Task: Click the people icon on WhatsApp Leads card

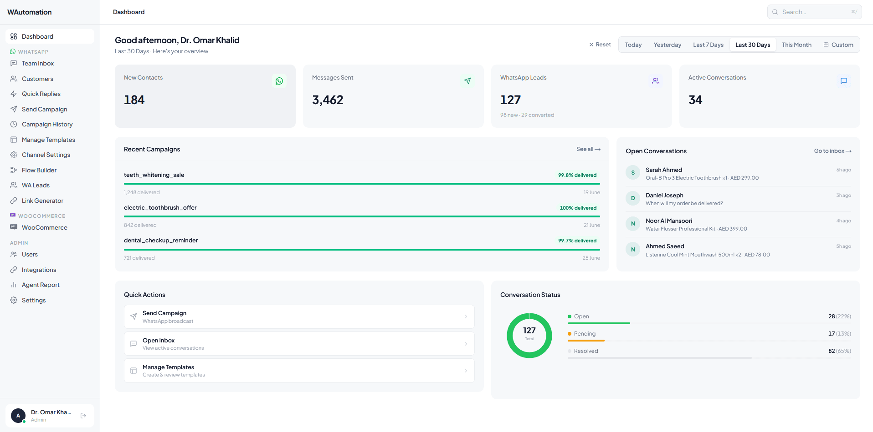Action: (x=656, y=81)
